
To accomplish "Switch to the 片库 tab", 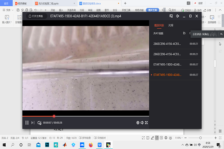I will [x=171, y=25].
